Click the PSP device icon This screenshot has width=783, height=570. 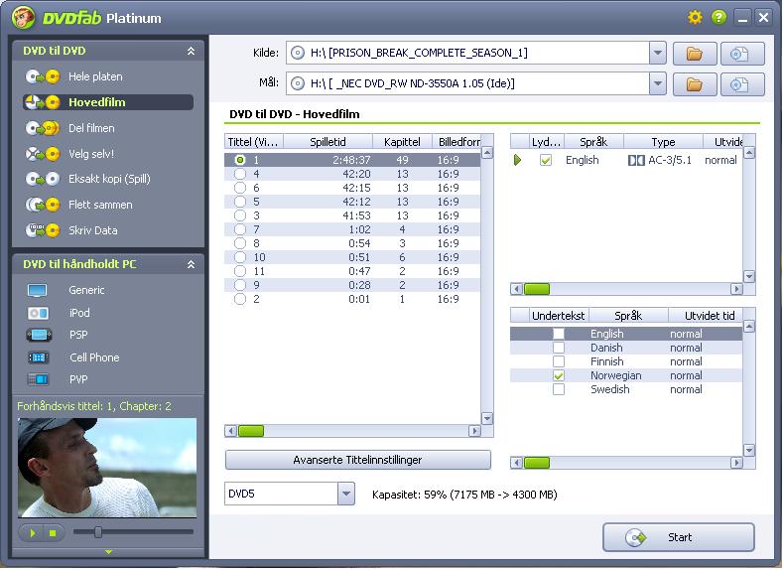[x=39, y=335]
